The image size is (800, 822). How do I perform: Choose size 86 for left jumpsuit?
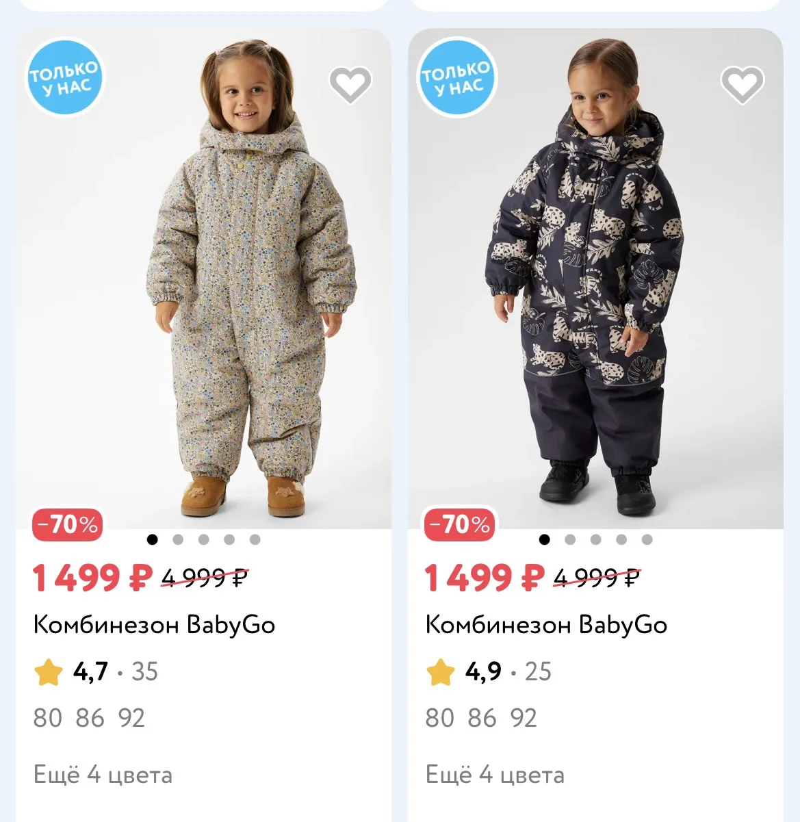[x=90, y=718]
